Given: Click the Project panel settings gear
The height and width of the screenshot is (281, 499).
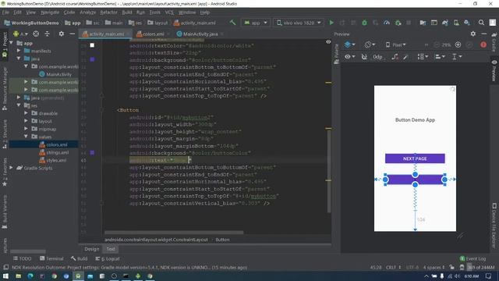Looking at the screenshot, I should [x=61, y=34].
